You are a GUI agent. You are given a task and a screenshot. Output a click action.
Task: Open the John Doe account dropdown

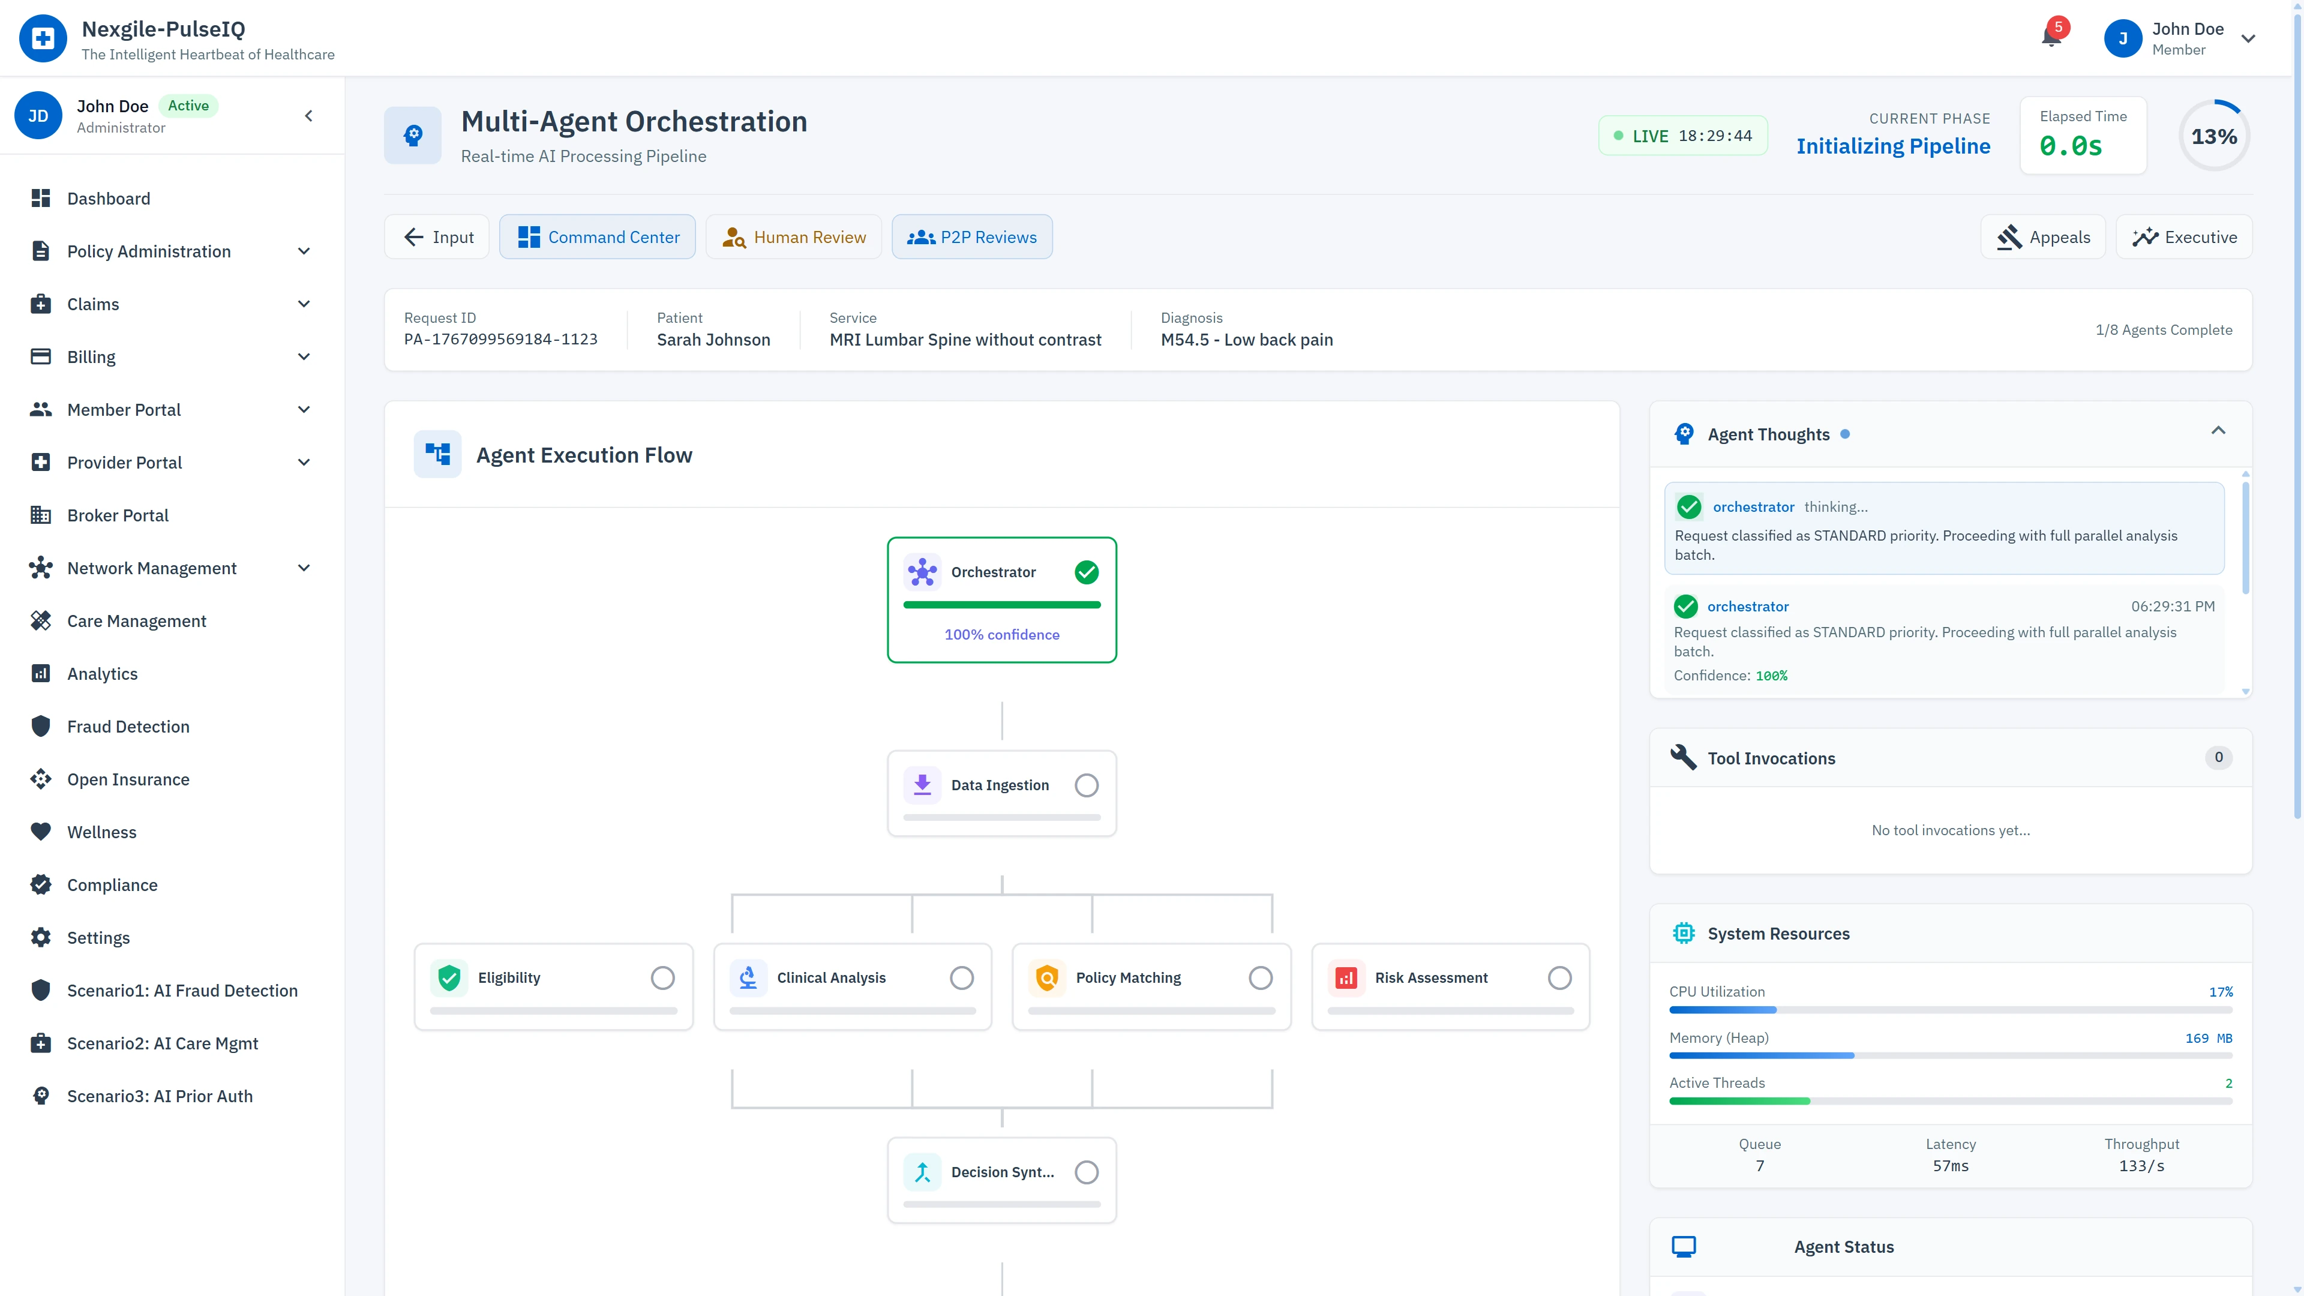(x=2249, y=38)
